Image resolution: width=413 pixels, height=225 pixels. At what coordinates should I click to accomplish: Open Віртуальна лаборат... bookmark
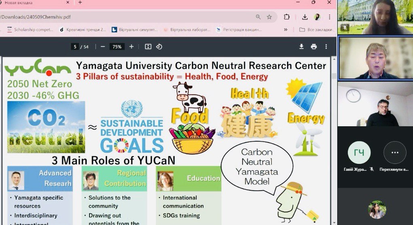tap(187, 30)
